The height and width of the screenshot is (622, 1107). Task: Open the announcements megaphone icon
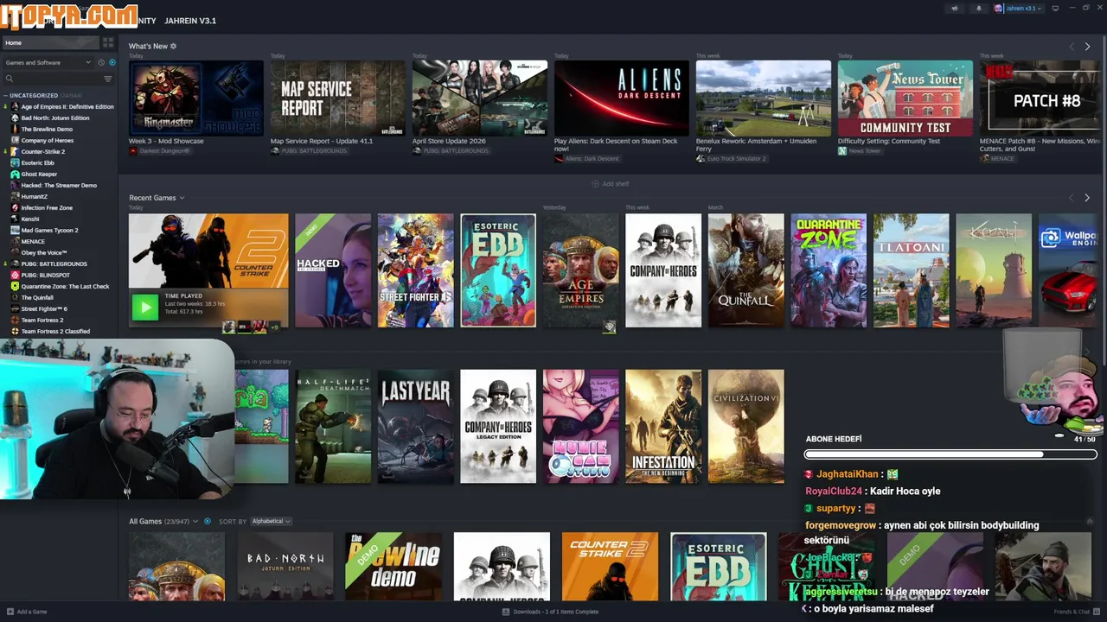pyautogui.click(x=955, y=9)
